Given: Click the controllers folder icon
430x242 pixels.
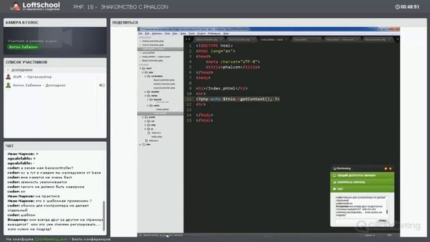Looking at the screenshot, I should (x=148, y=76).
